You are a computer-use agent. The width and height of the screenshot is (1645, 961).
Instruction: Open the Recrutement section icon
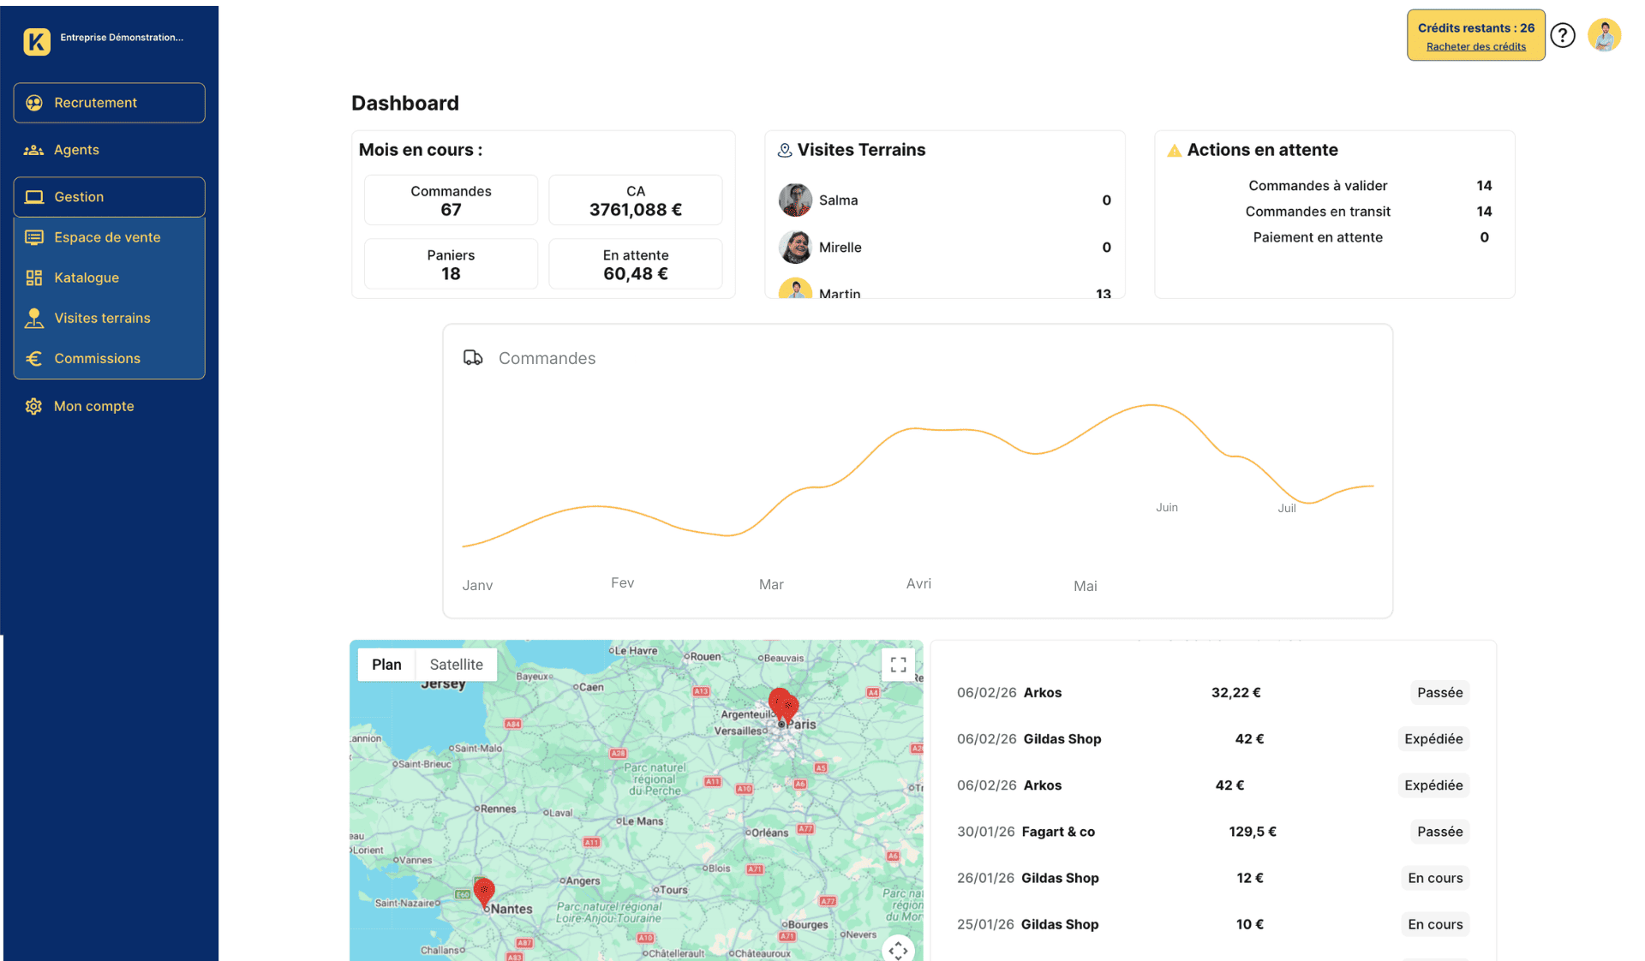(x=33, y=102)
